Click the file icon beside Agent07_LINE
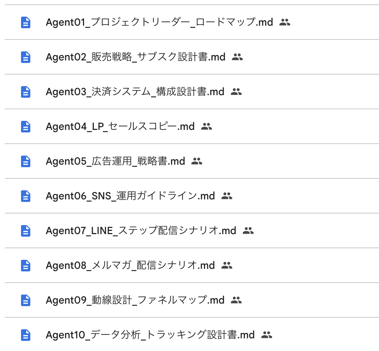The width and height of the screenshot is (379, 351). [x=26, y=231]
